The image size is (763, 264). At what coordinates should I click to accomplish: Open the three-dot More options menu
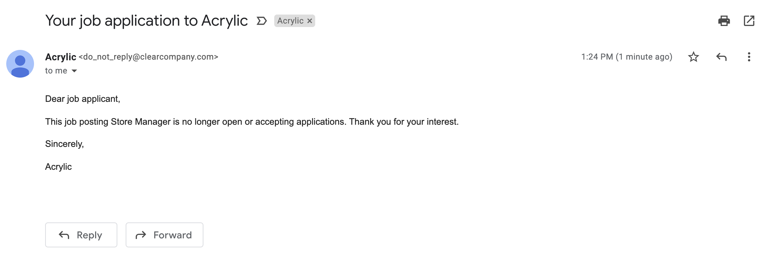749,57
